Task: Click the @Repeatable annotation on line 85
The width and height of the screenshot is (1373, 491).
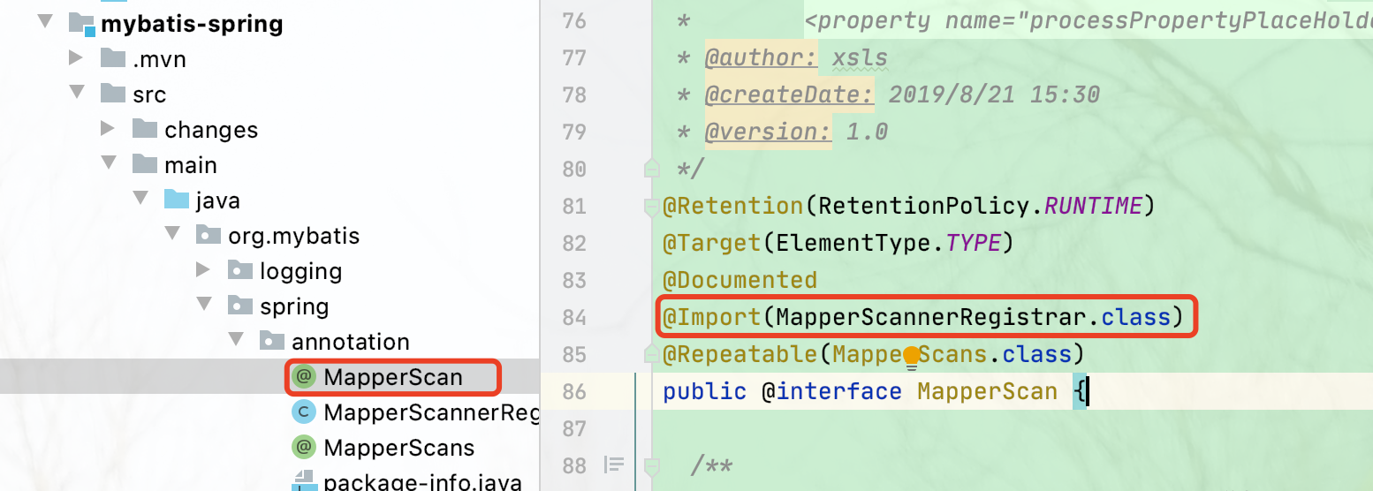Action: coord(740,353)
